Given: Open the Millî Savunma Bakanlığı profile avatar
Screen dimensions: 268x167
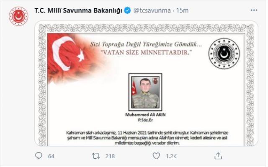Looking at the screenshot, I should tap(18, 16).
